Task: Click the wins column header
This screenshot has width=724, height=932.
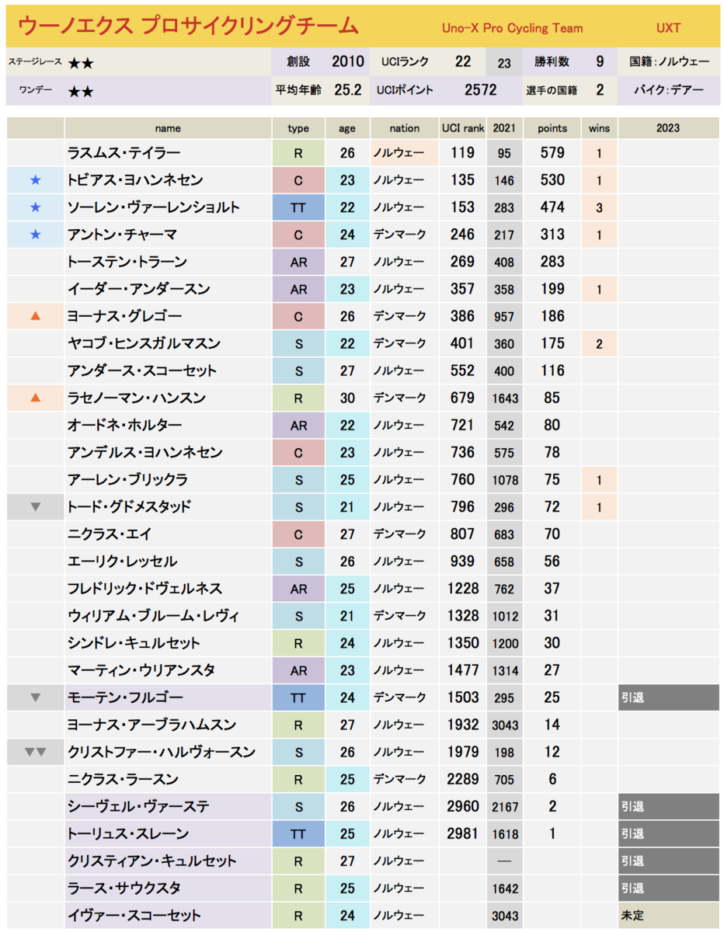Action: [600, 128]
